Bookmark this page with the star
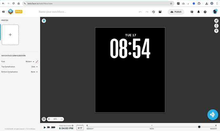This screenshot has width=220, height=131. coord(171,3)
